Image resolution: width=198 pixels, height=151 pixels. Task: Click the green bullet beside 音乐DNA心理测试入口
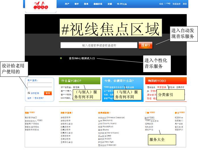pos(61,58)
